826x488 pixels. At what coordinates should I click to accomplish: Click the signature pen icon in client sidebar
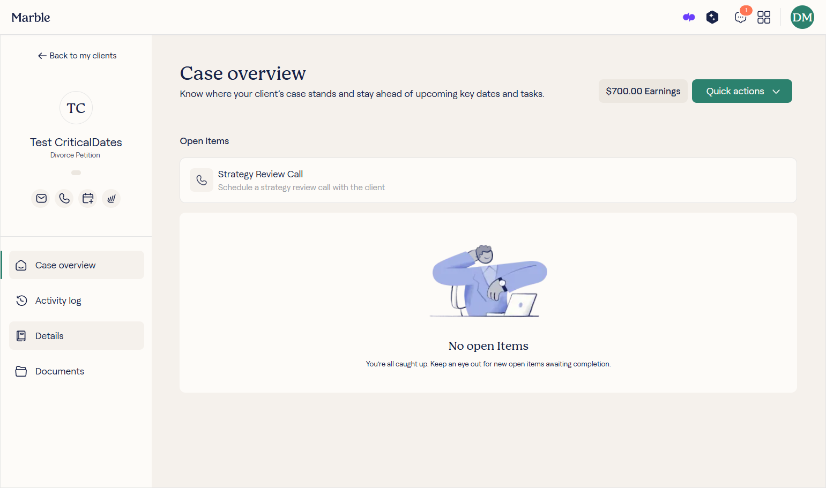click(111, 199)
